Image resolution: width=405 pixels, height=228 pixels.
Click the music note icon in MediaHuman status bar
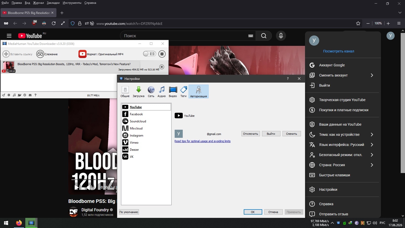point(14,95)
